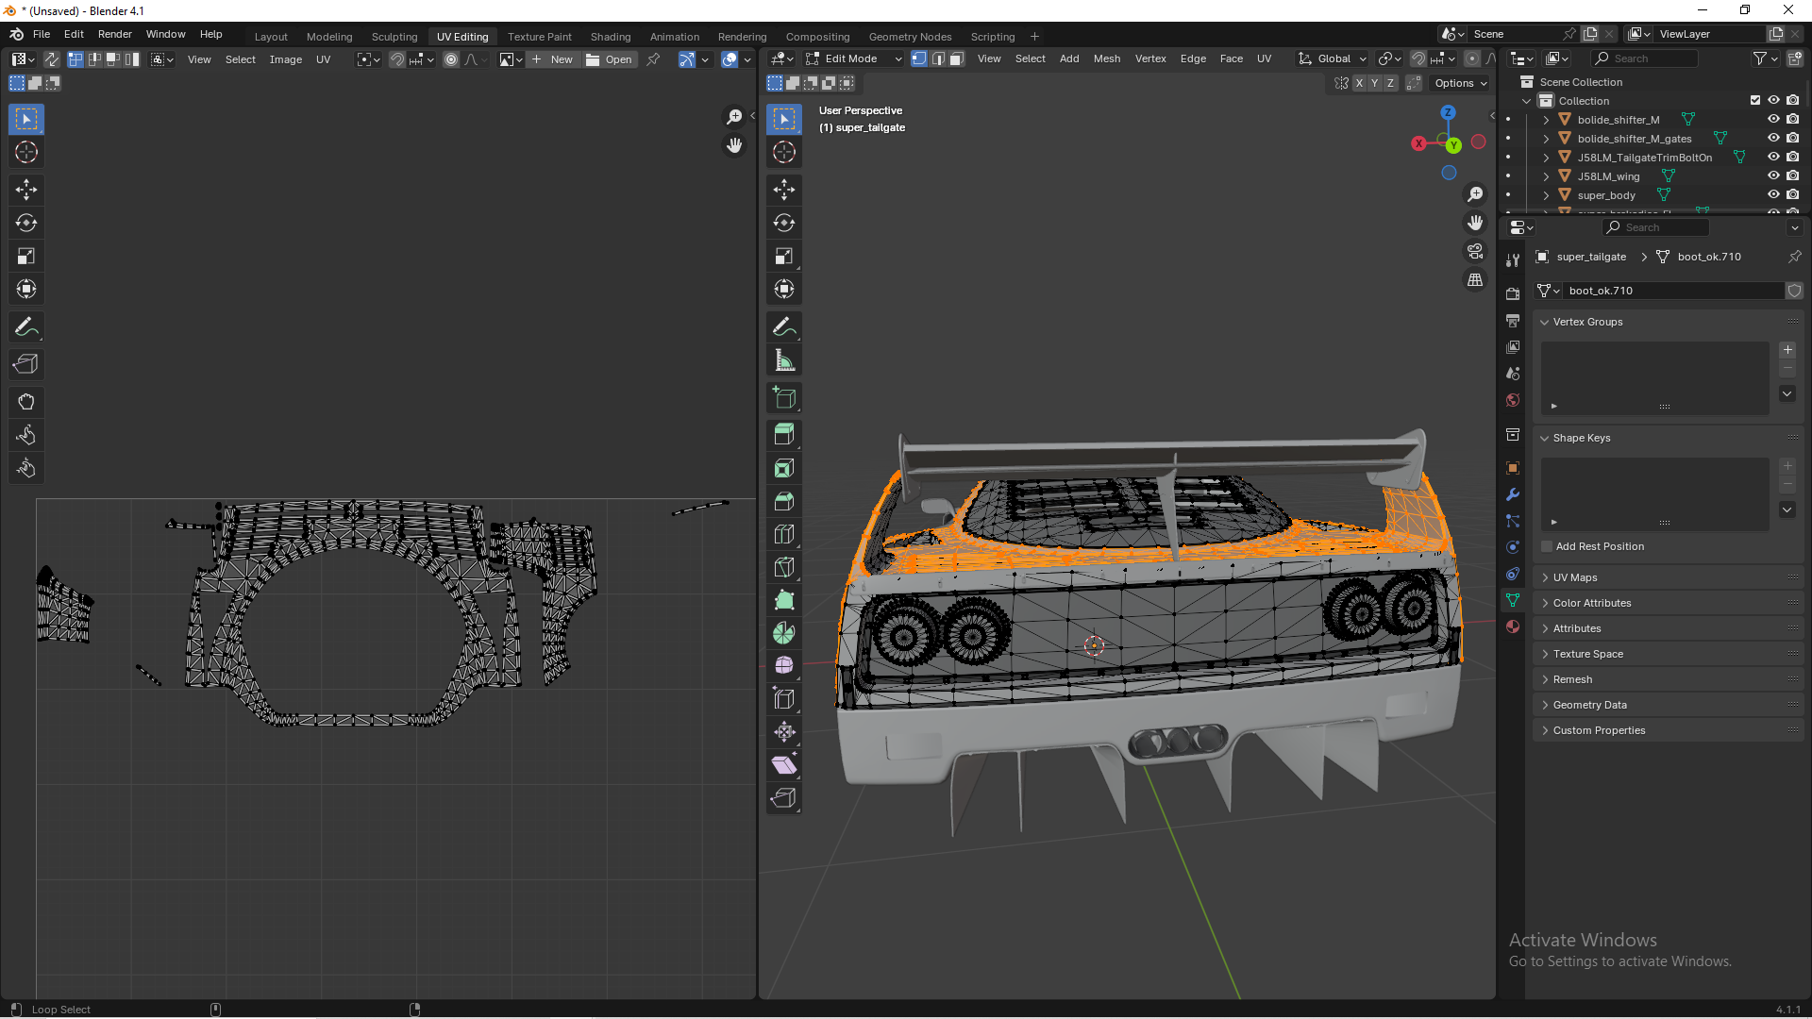Click the Z axis on navigation gizmo
Screen dimensions: 1812x1019
click(1448, 112)
